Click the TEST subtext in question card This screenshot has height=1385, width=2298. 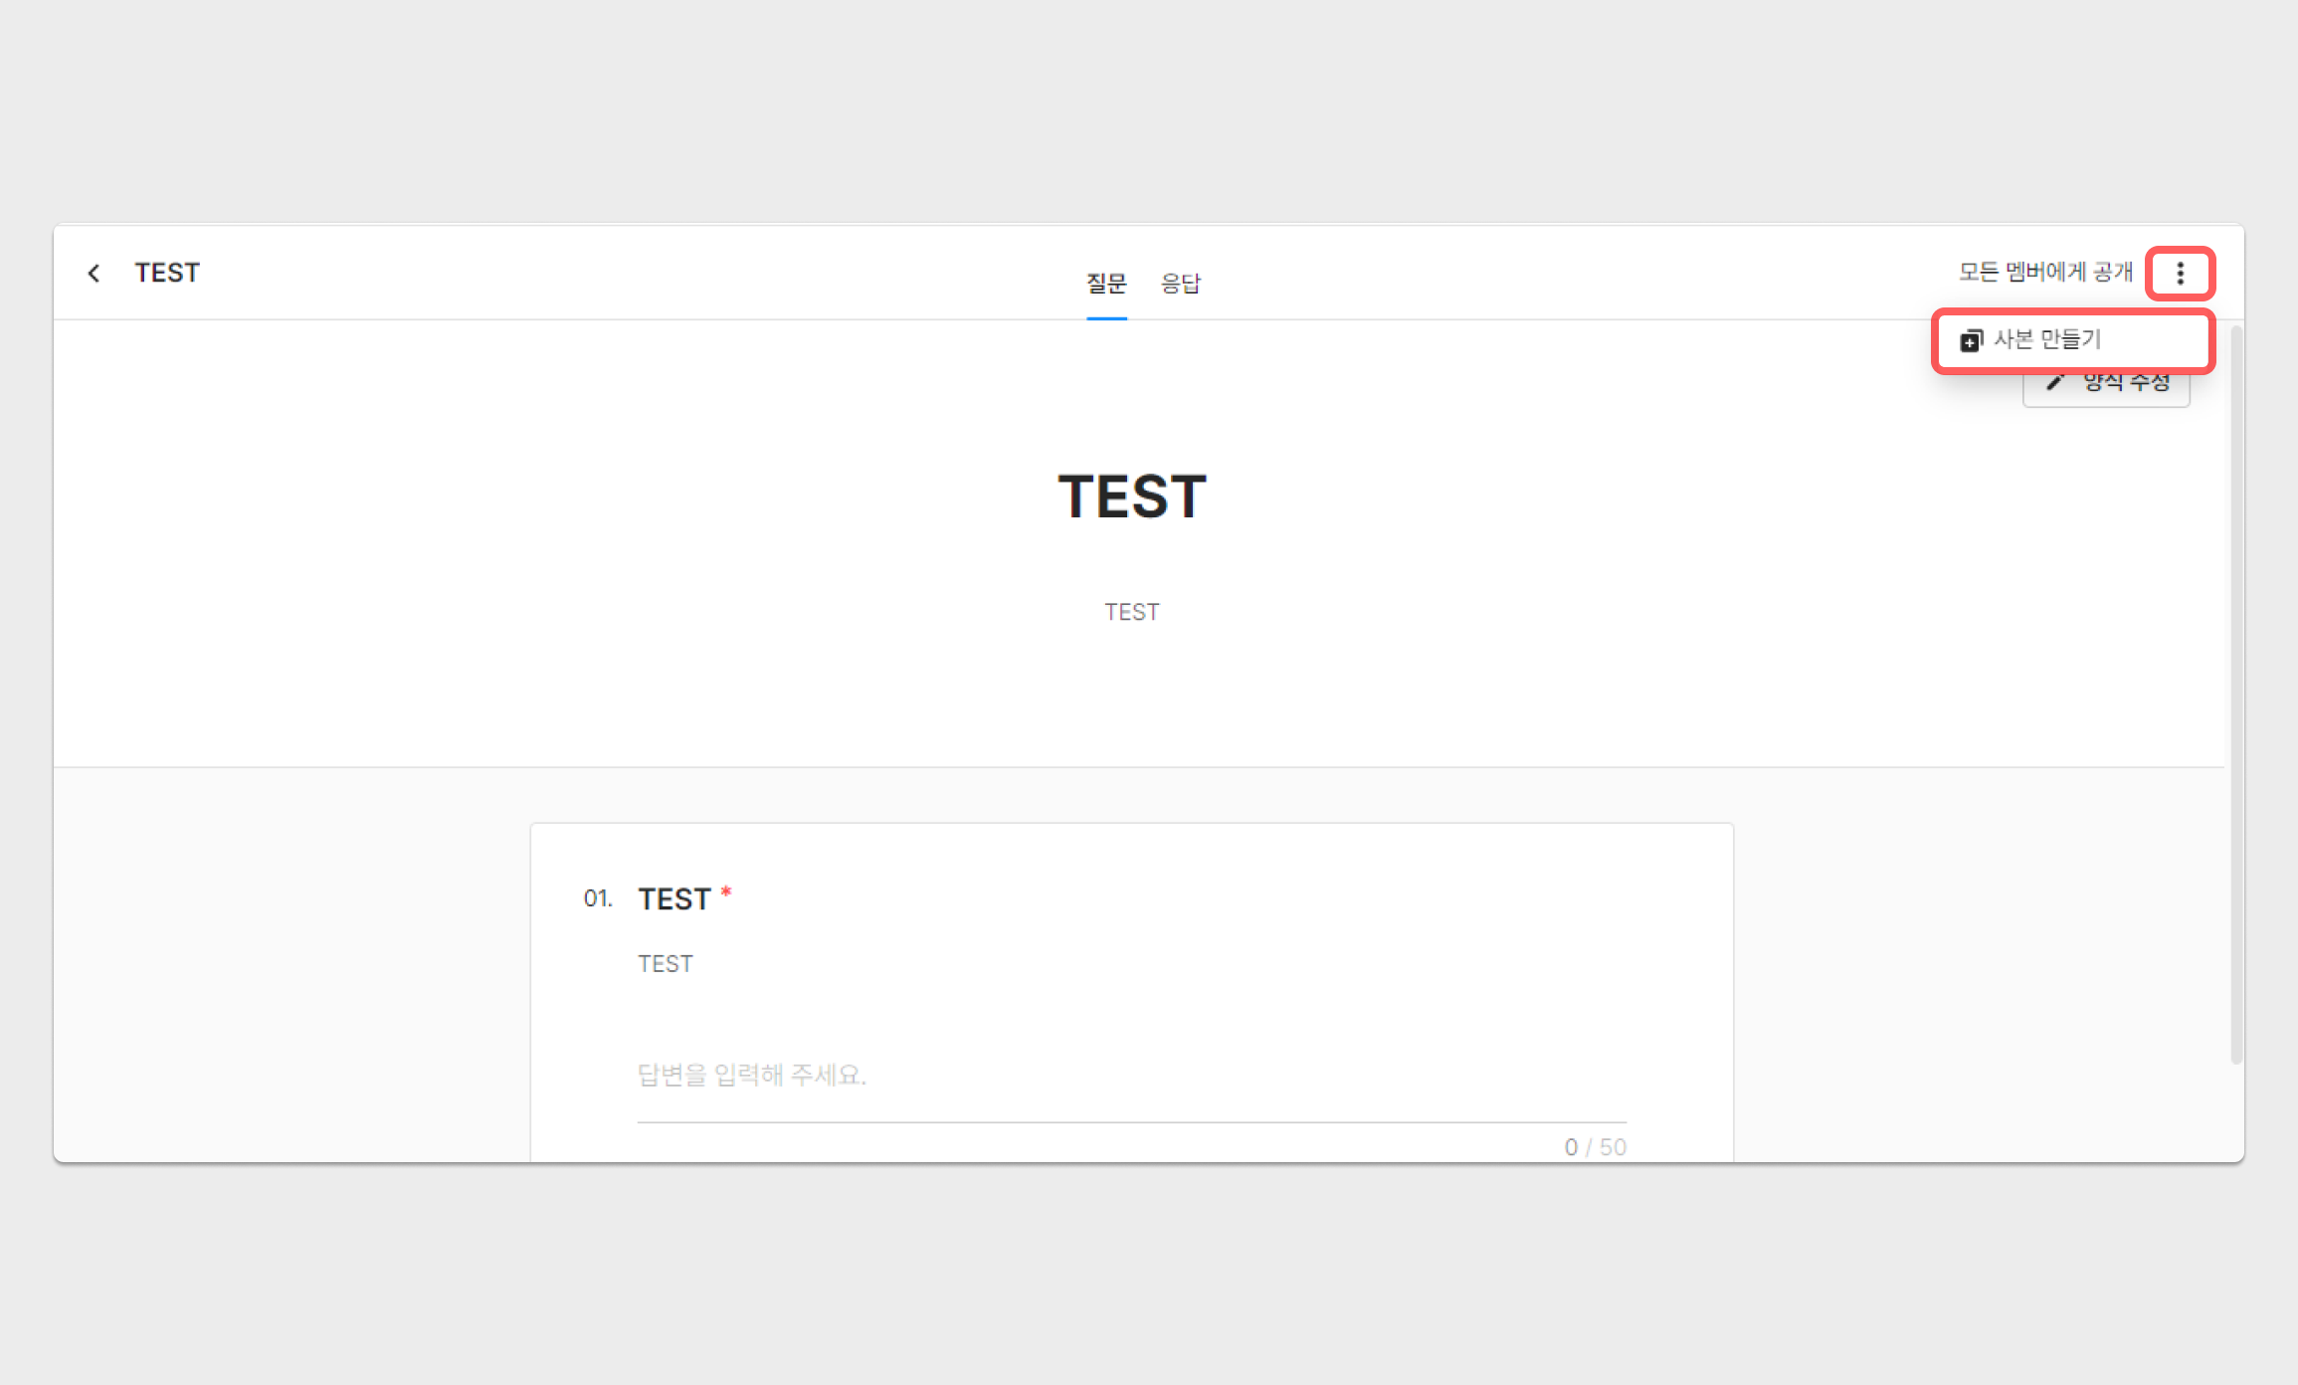click(x=666, y=963)
